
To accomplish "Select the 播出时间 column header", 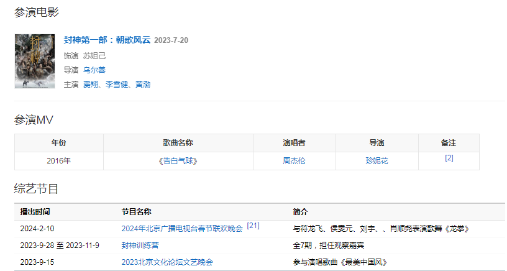I will pyautogui.click(x=35, y=212).
